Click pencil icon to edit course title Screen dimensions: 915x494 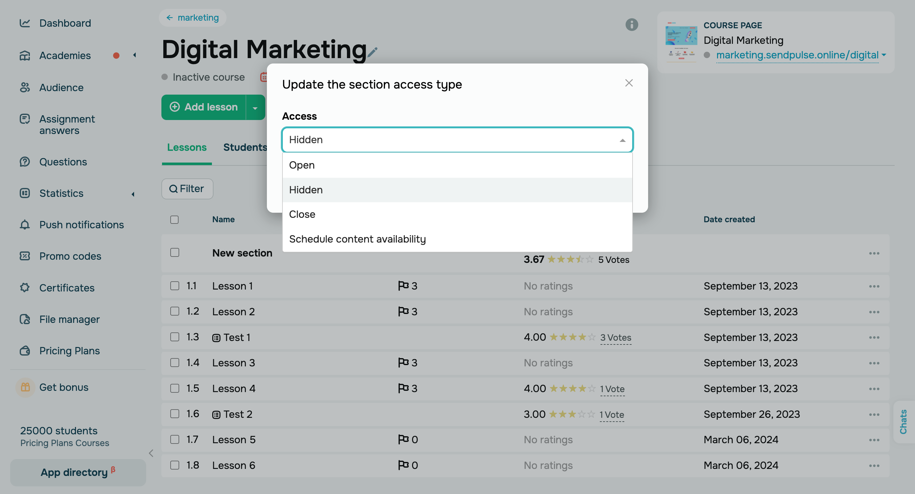(x=372, y=52)
